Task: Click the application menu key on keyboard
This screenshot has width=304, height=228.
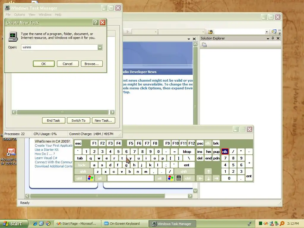Action: coord(178,178)
